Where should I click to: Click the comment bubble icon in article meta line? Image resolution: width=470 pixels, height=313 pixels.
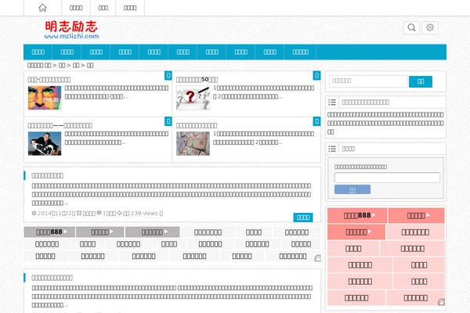(99, 213)
